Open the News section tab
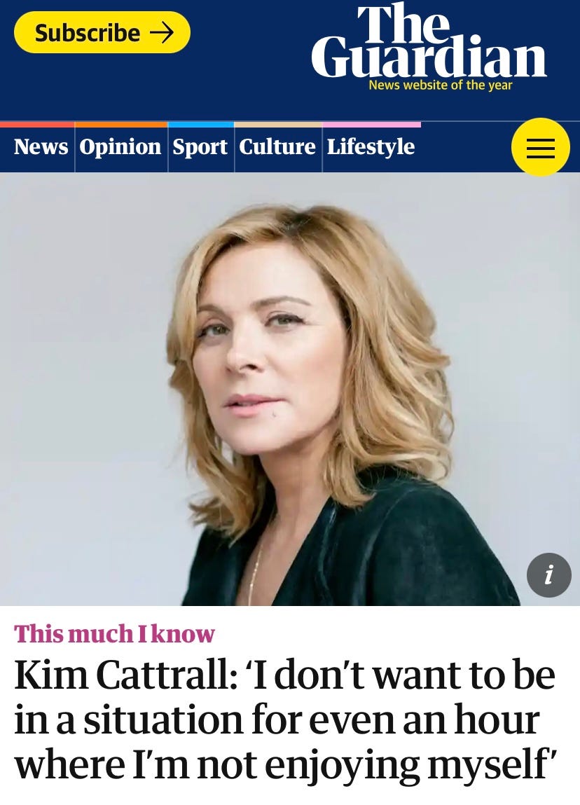 [x=41, y=147]
